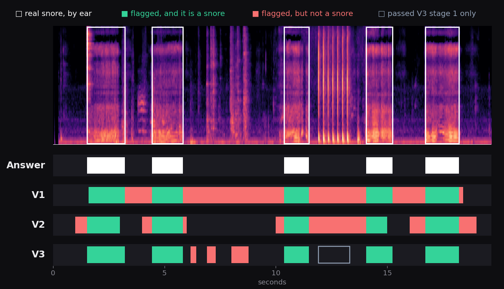Click the green V2 segment near 5 seconds

167,225
